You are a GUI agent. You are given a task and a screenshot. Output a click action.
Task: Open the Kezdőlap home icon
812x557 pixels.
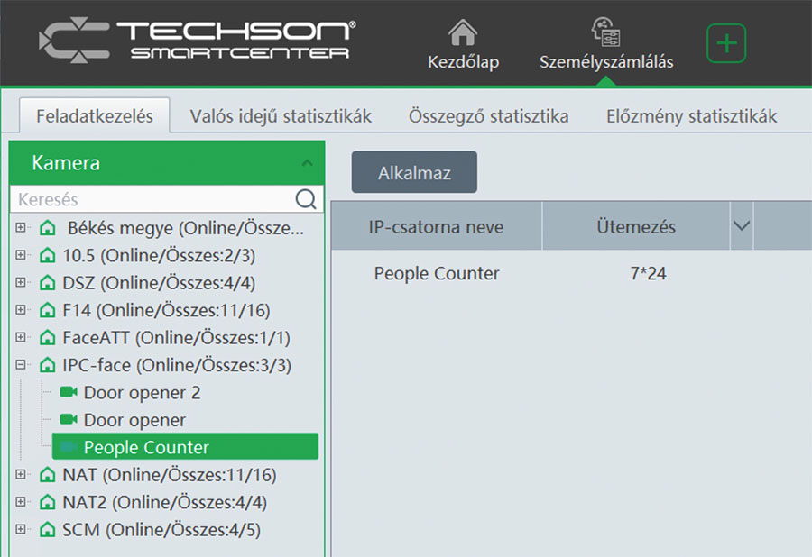point(463,32)
